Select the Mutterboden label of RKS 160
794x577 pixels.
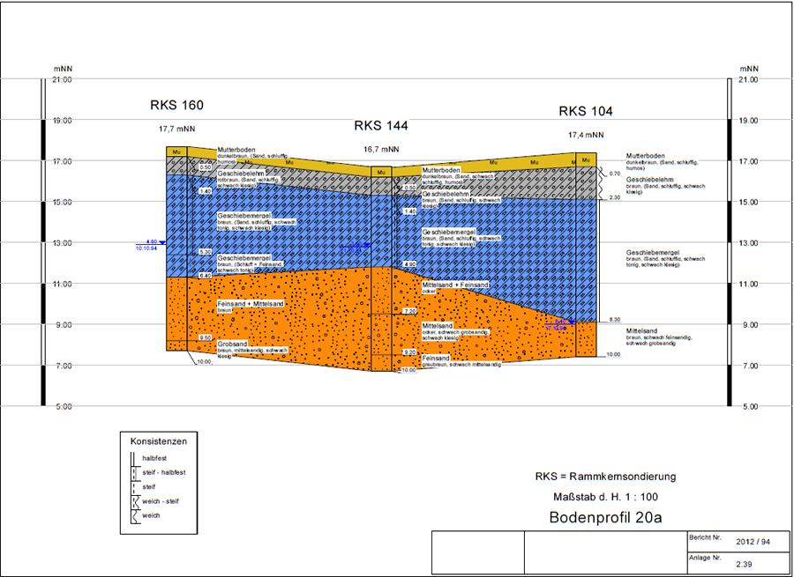click(x=236, y=150)
